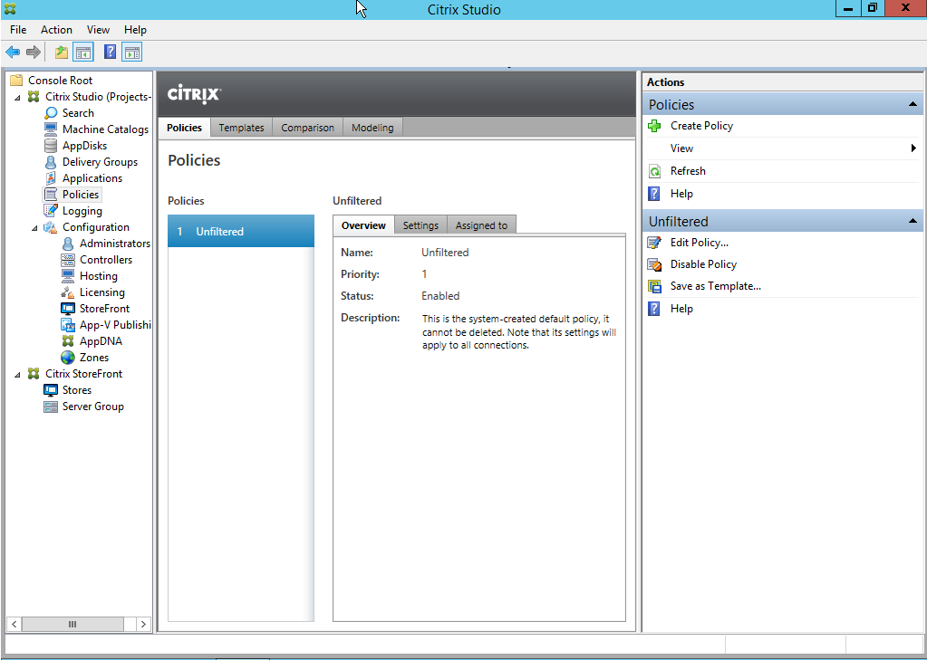The height and width of the screenshot is (660, 927).
Task: Click the App-V Publishing icon
Action: tap(68, 325)
